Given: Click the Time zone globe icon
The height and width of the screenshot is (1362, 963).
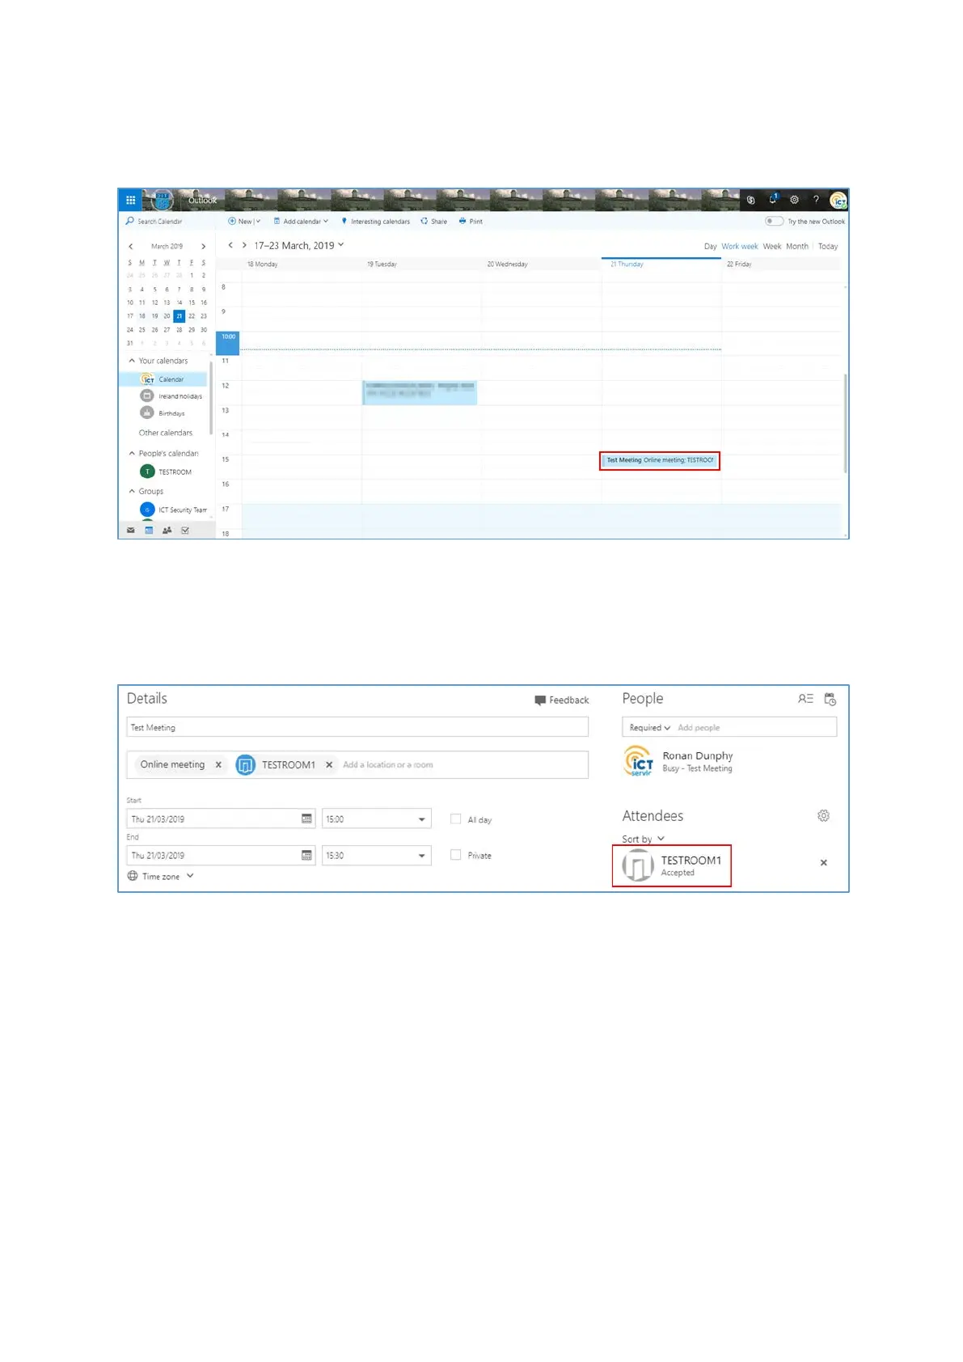Looking at the screenshot, I should pyautogui.click(x=133, y=876).
